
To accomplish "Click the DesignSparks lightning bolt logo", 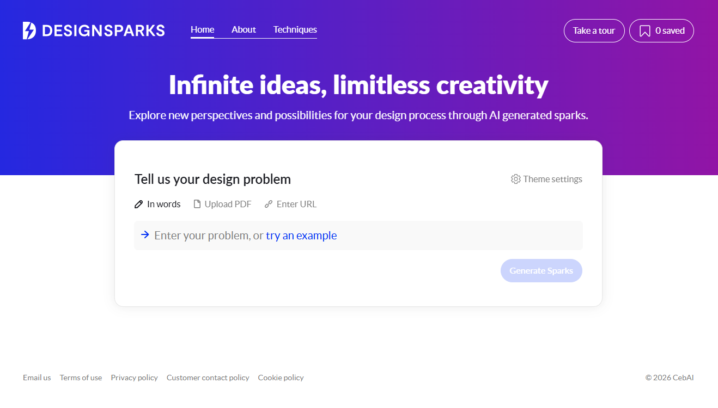I will tap(29, 30).
